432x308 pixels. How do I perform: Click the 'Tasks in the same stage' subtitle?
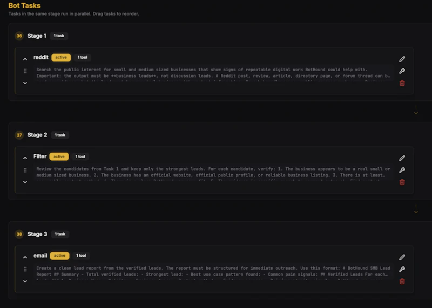tap(73, 14)
